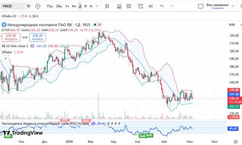The image size is (242, 145).
Task: Click the 241,50 blue price label
Action: pos(234,94)
